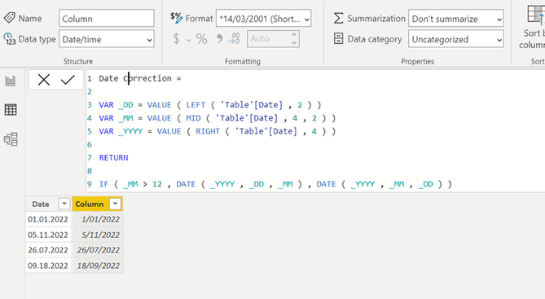Viewport: 545px width, 299px height.
Task: Click the IF statement on line 9
Action: click(275, 184)
